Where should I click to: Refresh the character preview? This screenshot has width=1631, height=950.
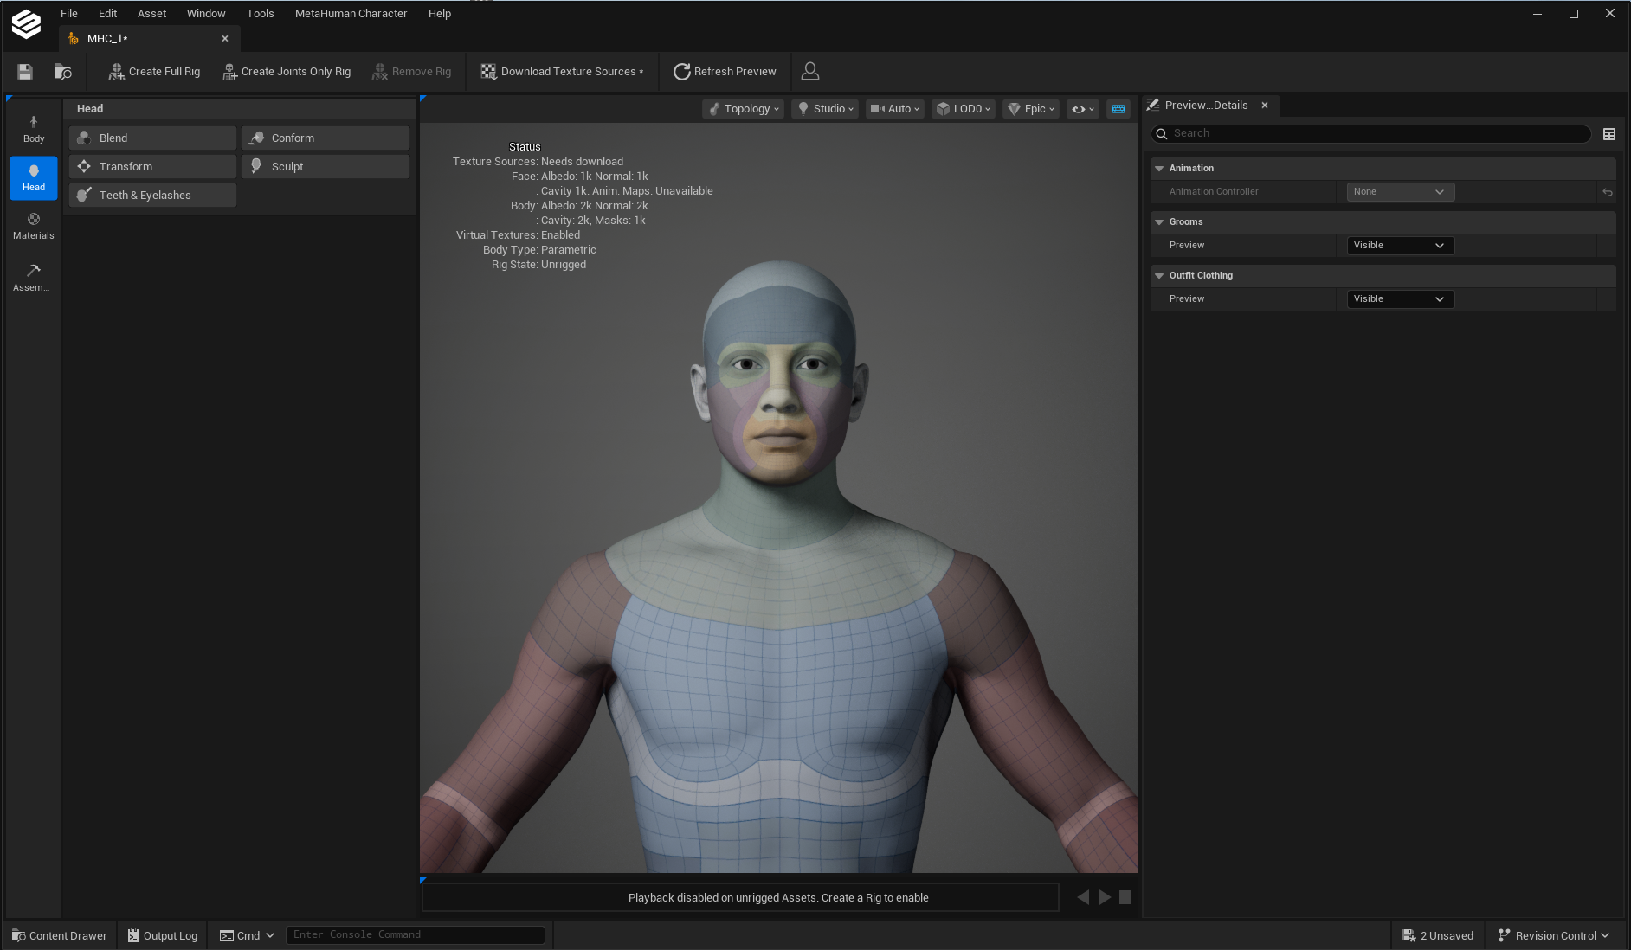click(725, 72)
